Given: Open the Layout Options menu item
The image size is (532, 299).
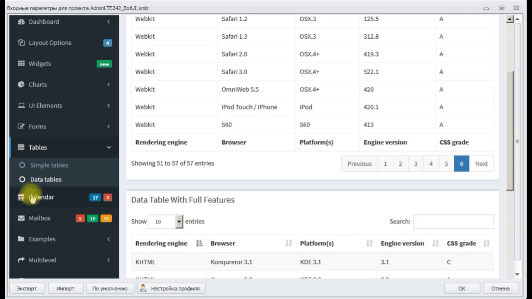Looking at the screenshot, I should [x=64, y=43].
